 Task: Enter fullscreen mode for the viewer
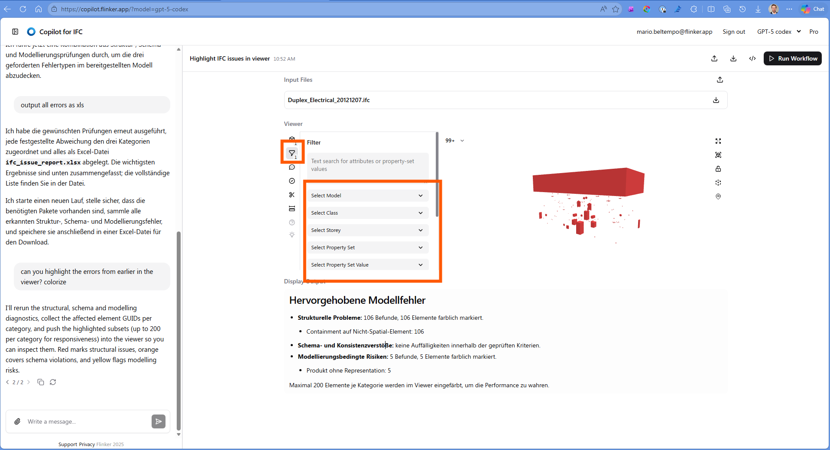[x=718, y=141]
